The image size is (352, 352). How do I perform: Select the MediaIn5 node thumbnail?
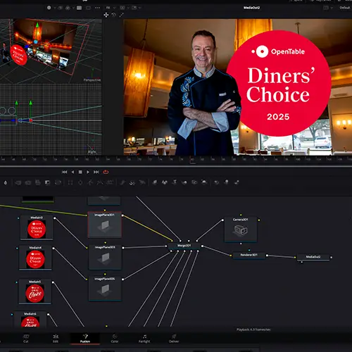[x=34, y=294]
